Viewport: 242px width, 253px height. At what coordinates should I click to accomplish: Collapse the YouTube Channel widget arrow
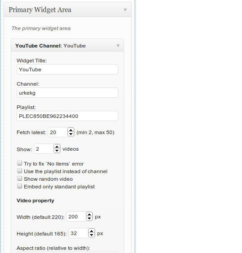tap(118, 46)
